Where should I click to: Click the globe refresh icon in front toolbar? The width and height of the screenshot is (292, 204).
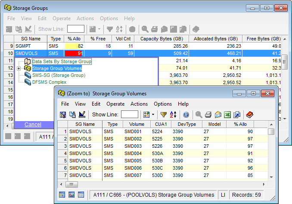tap(186, 115)
